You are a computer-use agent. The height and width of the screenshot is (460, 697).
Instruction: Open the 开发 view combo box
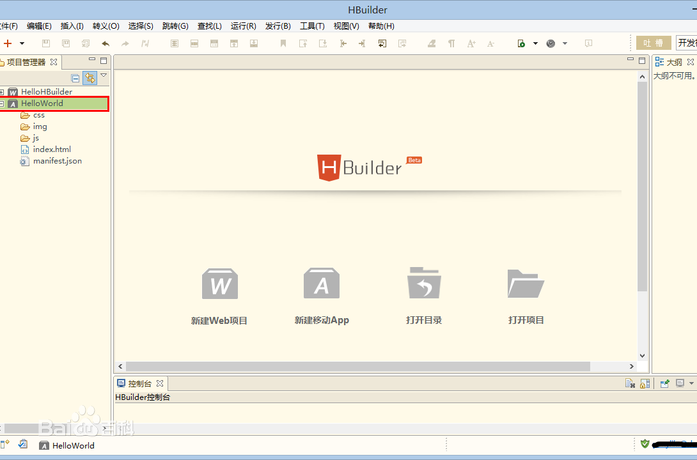point(686,43)
